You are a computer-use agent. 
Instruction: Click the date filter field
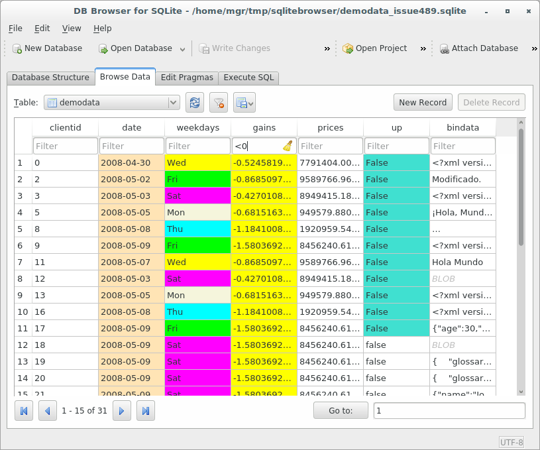click(132, 146)
